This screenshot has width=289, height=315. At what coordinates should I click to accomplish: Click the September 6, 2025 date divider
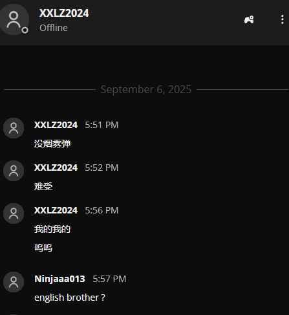coord(146,89)
